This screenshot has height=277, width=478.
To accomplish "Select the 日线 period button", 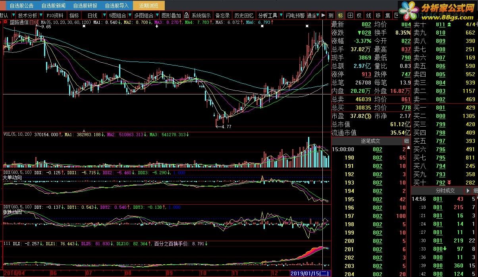I will [92, 15].
